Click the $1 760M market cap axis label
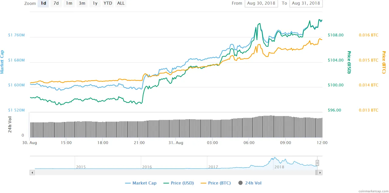Viewport: 389px width, 193px height. [16, 35]
